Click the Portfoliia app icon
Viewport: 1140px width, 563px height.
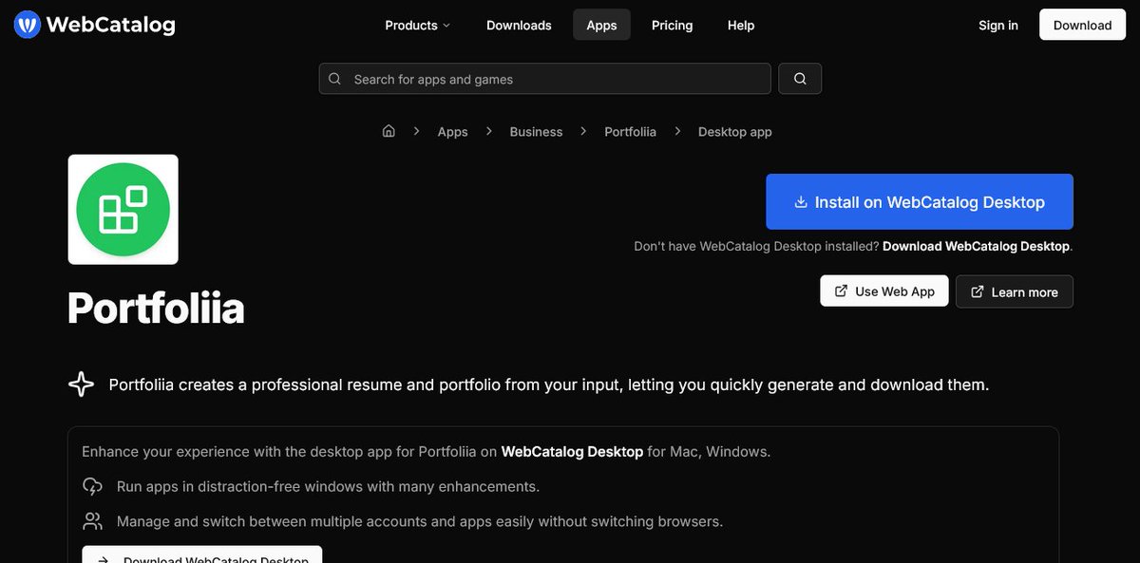point(123,209)
